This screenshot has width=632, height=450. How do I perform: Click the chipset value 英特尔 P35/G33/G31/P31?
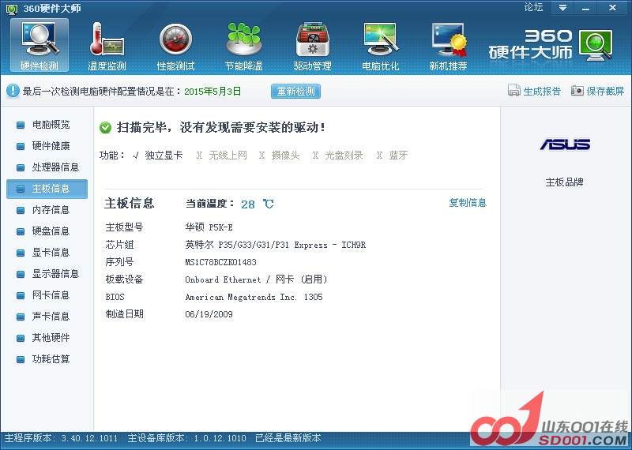(275, 245)
